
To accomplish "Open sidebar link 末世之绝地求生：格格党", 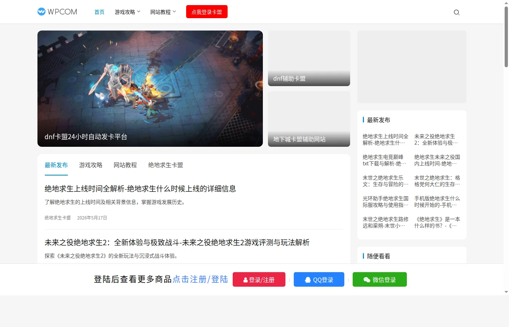I will (437, 181).
